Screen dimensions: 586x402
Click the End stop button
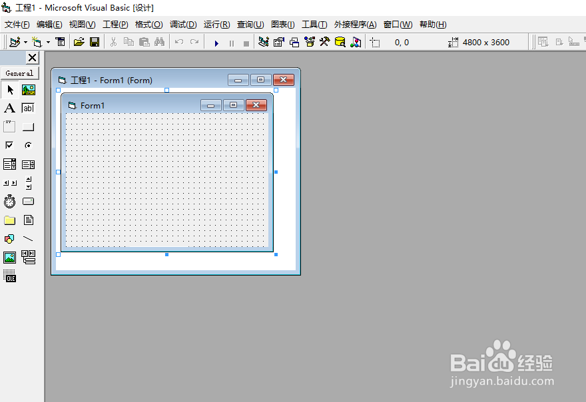tap(246, 43)
